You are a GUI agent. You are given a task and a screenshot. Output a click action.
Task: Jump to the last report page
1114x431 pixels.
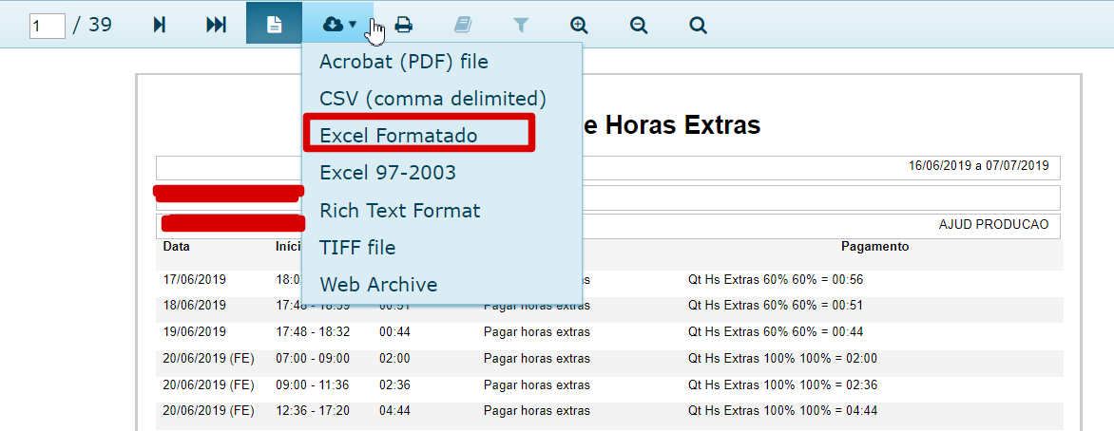point(216,25)
